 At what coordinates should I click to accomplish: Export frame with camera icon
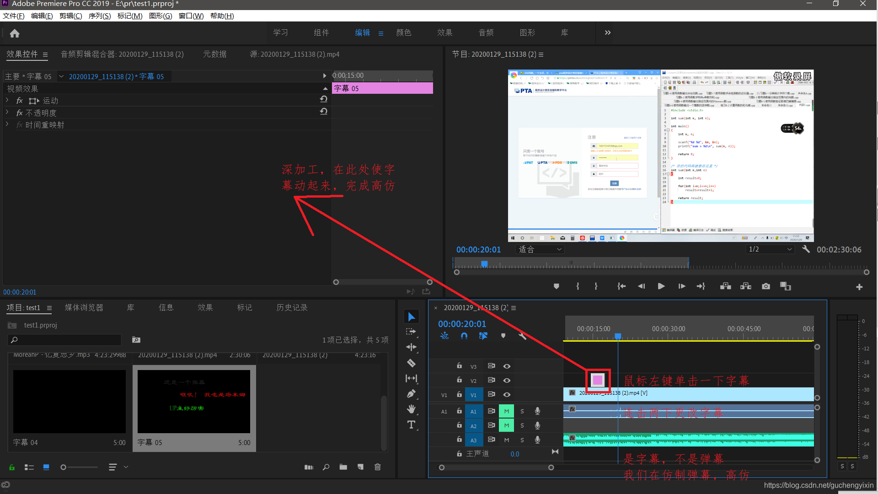pyautogui.click(x=766, y=286)
